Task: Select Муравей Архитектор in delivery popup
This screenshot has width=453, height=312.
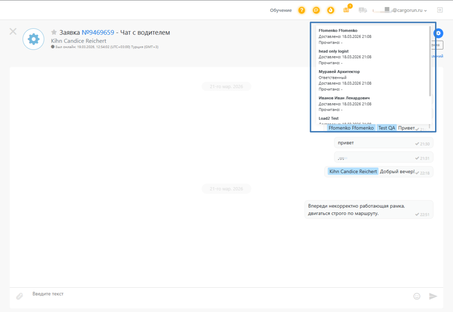Action: coord(339,72)
